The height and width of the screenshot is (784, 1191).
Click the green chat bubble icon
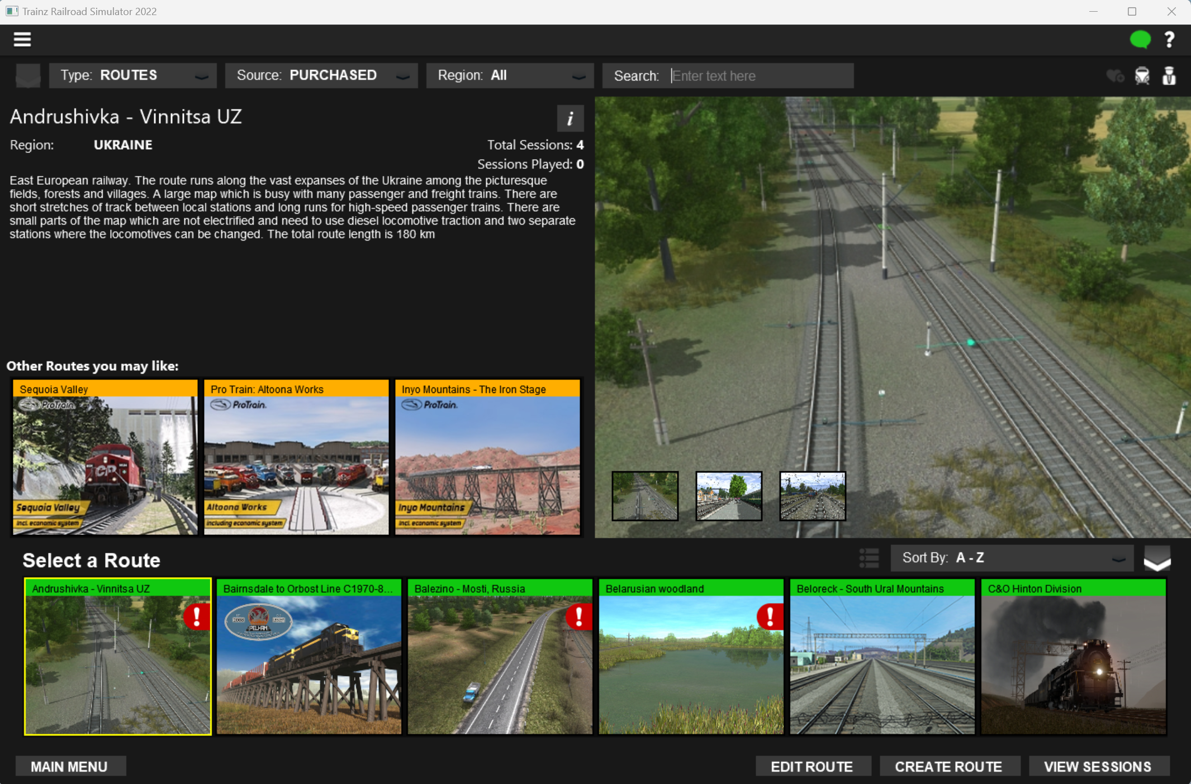coord(1140,40)
